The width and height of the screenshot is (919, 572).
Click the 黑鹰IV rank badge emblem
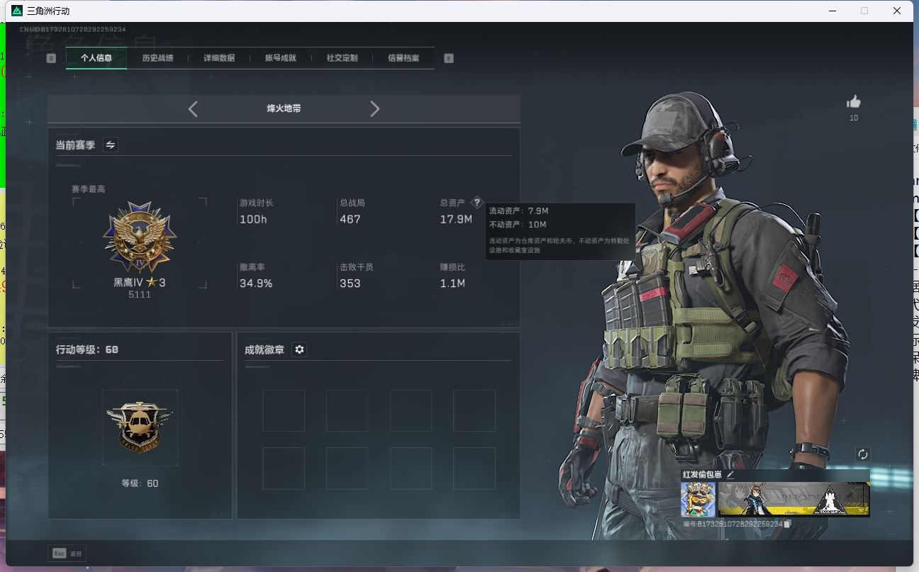point(140,237)
